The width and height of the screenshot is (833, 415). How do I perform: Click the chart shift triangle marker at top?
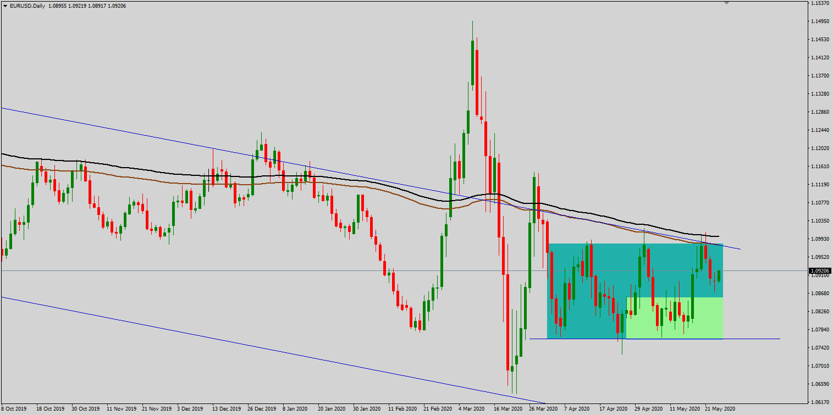point(727,3)
